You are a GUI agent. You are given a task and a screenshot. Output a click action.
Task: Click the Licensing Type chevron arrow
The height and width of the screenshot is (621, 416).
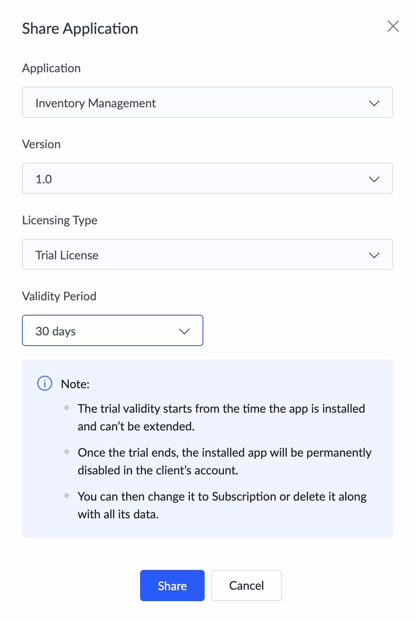[374, 255]
